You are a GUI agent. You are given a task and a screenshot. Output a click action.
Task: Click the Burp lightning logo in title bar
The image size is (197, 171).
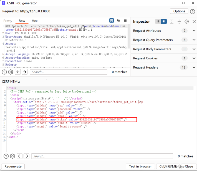point(4,3)
